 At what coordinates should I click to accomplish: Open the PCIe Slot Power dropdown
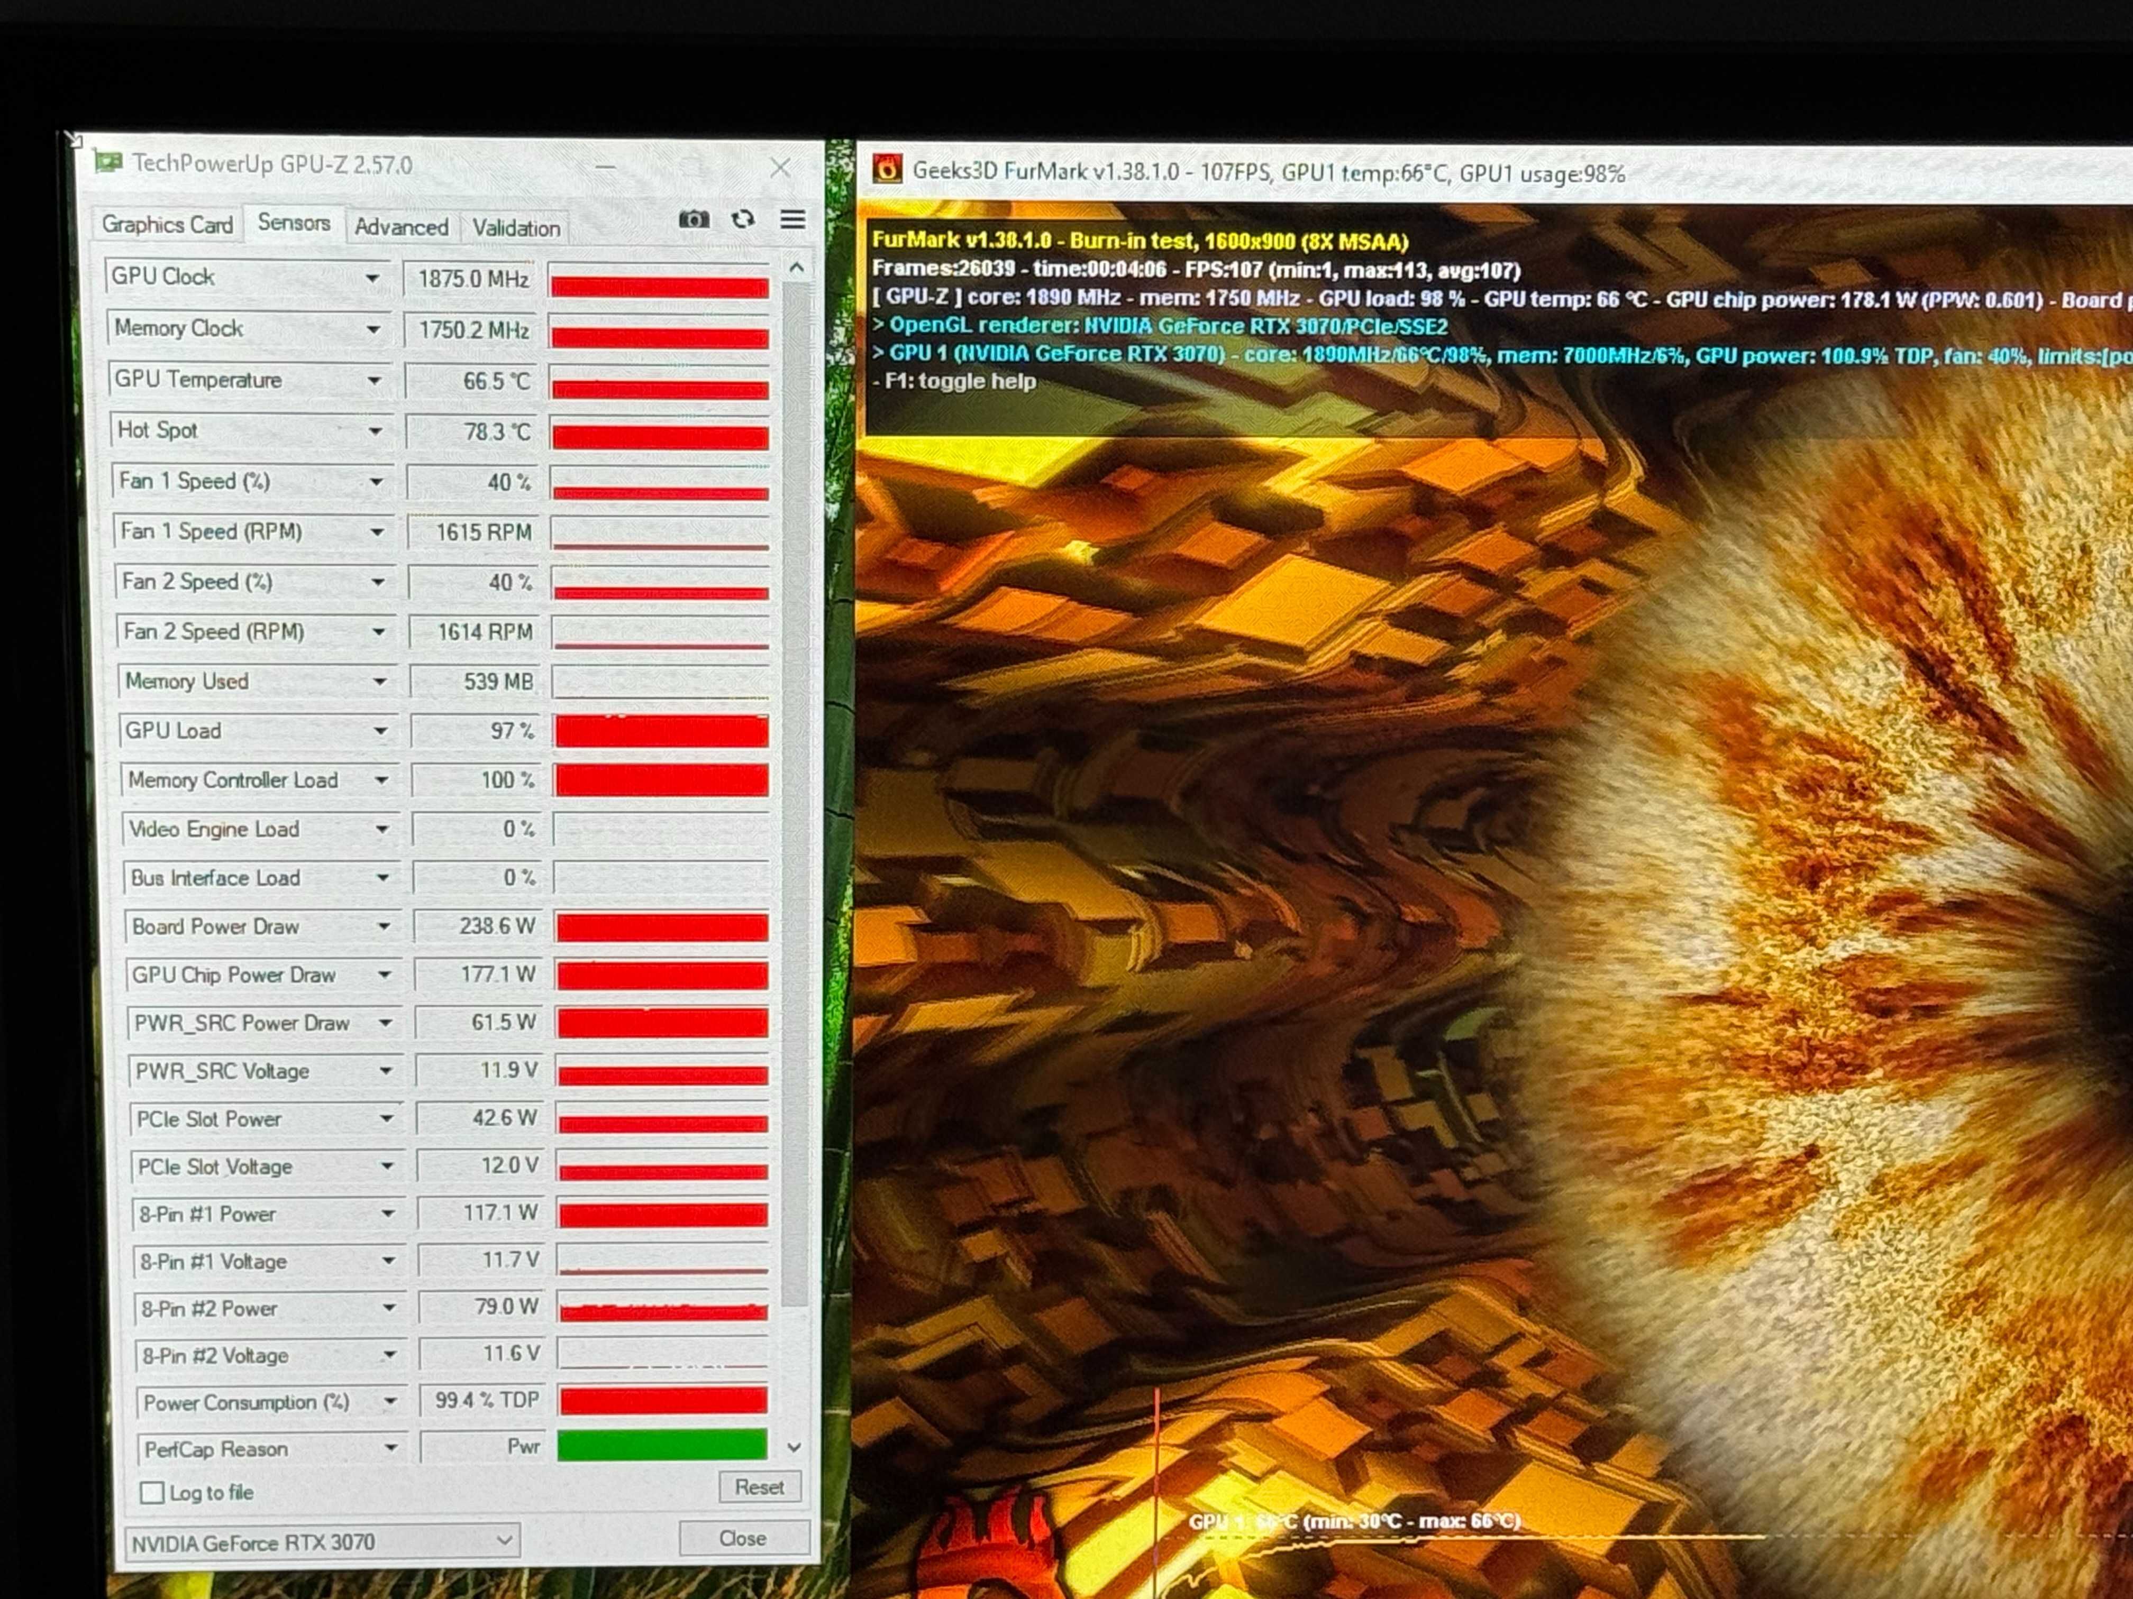click(x=387, y=1118)
